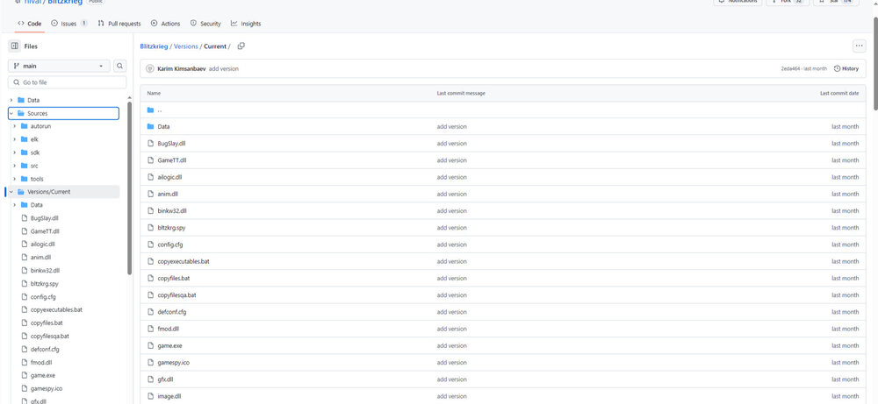Image resolution: width=878 pixels, height=404 pixels.
Task: Click the page vertical scrollbar
Action: [875, 64]
